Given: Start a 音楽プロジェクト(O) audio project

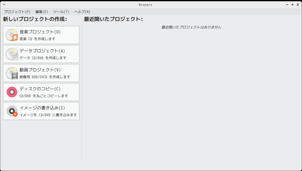Looking at the screenshot, I should click(41, 35).
